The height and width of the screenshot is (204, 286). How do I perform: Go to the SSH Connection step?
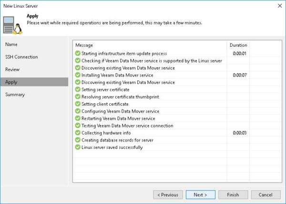point(21,57)
